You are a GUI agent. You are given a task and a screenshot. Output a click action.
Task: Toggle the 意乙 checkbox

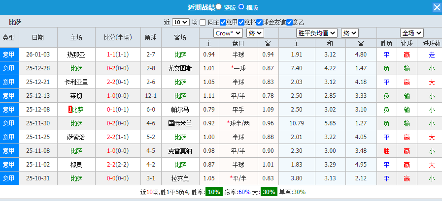[x=289, y=22]
